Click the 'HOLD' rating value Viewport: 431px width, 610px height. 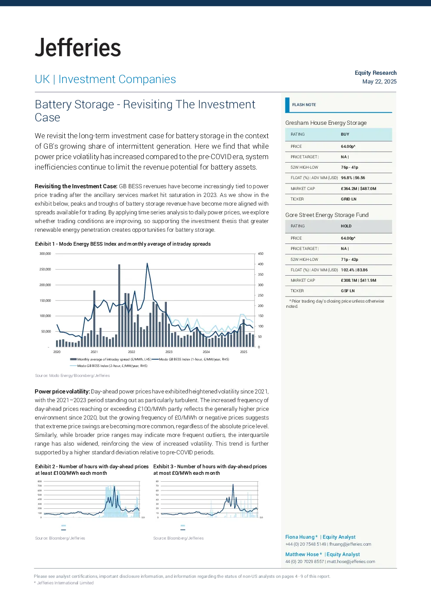[x=346, y=226]
